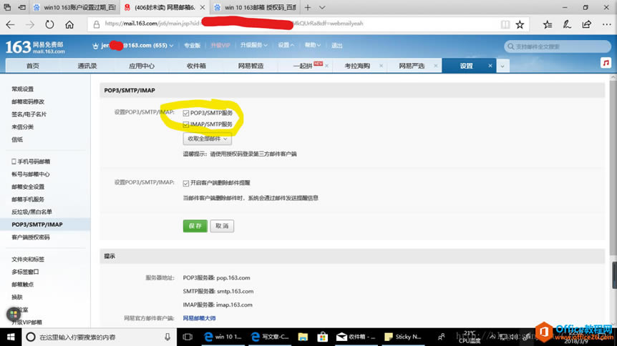617x346 pixels.
Task: Open Edge settings and more menu
Action: click(606, 25)
